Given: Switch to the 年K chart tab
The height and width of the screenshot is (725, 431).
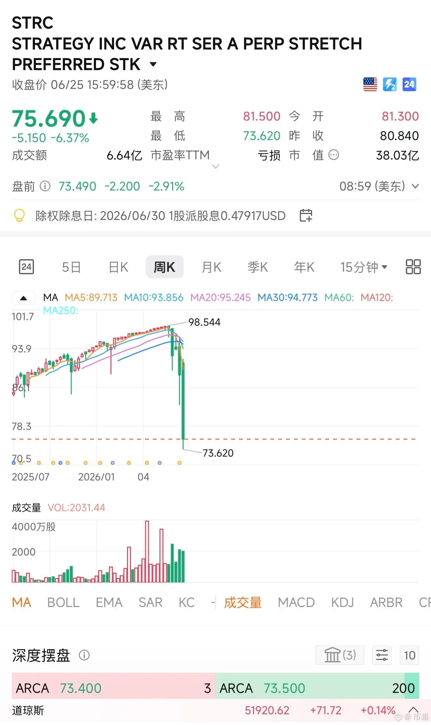Looking at the screenshot, I should 304,267.
